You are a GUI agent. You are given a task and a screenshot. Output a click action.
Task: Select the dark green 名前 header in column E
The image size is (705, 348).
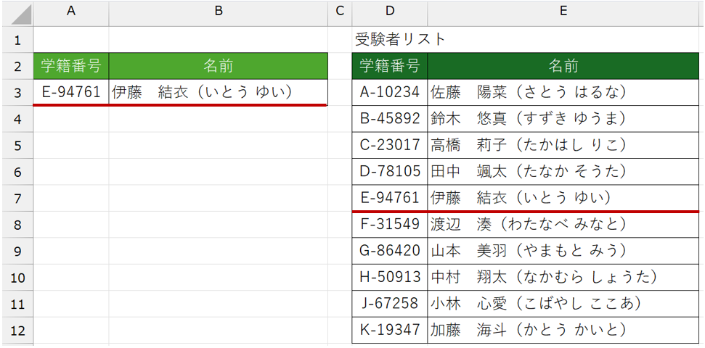(x=563, y=66)
